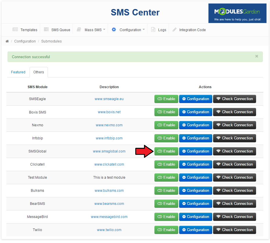Click the blue Configuration gear icon in navbar
The image size is (270, 243).
(114, 29)
